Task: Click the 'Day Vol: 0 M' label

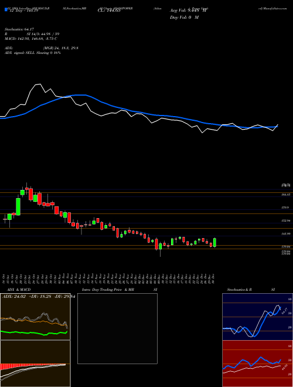Action: (x=184, y=18)
